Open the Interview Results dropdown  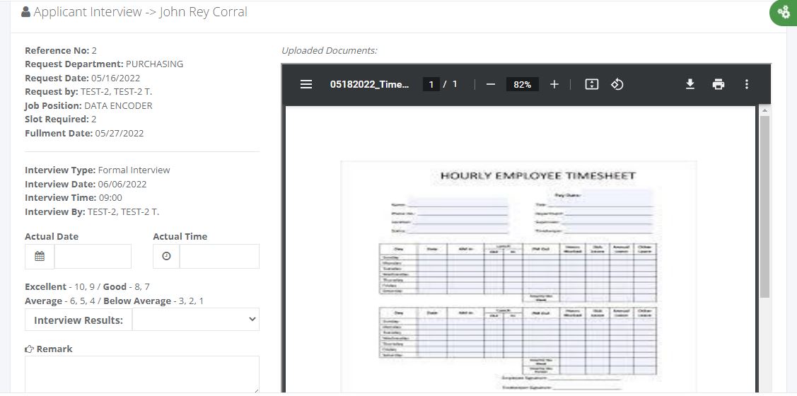click(196, 319)
